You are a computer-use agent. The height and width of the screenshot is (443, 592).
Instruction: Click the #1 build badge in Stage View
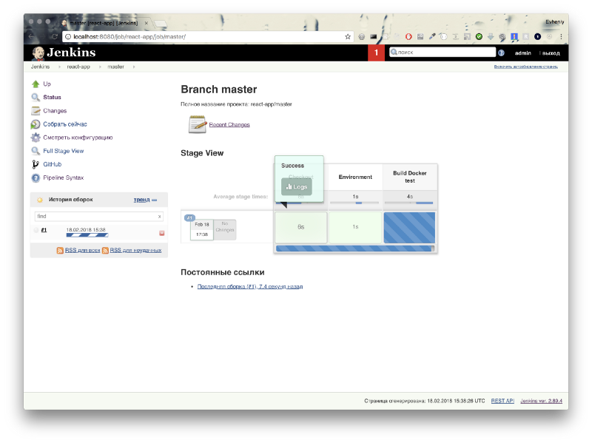[189, 217]
